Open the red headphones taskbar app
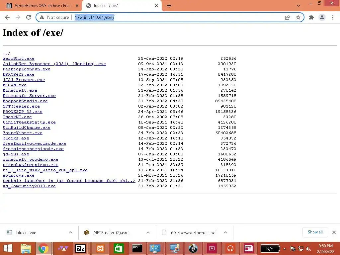The width and height of the screenshot is (340, 255). (230, 248)
